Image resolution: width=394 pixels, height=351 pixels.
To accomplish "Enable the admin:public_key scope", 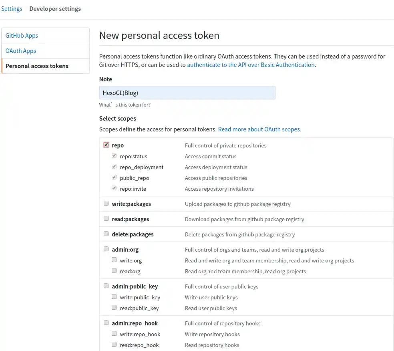I will pos(106,285).
